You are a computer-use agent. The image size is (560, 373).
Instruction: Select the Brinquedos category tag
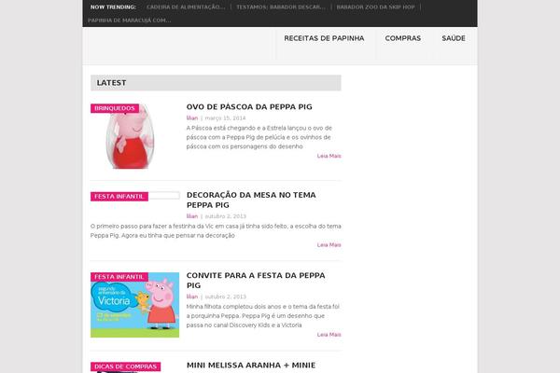115,108
